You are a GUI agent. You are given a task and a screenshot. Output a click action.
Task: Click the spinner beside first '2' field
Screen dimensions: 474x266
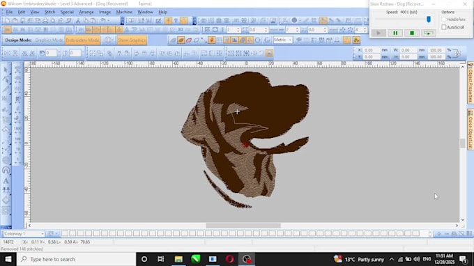(238, 30)
